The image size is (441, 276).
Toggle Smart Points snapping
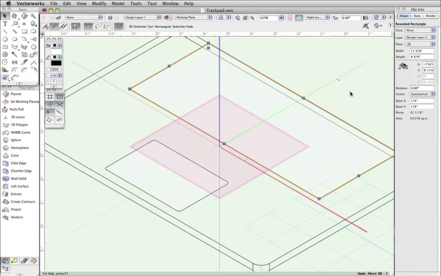50,112
